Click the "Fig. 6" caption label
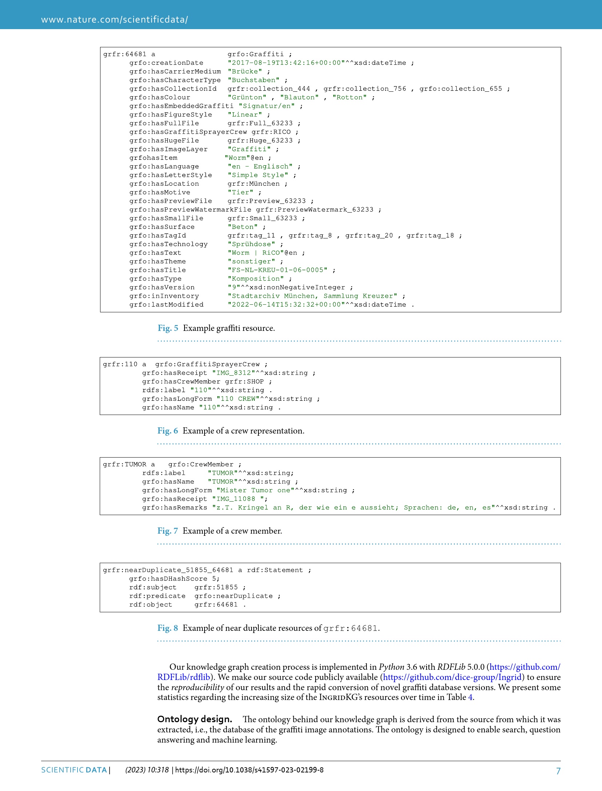 [167, 431]
